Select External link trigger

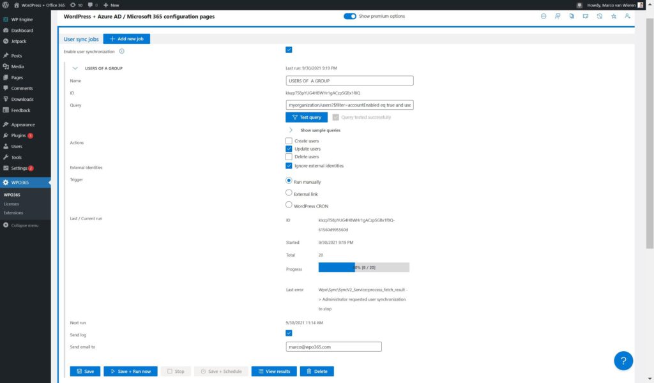tap(289, 193)
